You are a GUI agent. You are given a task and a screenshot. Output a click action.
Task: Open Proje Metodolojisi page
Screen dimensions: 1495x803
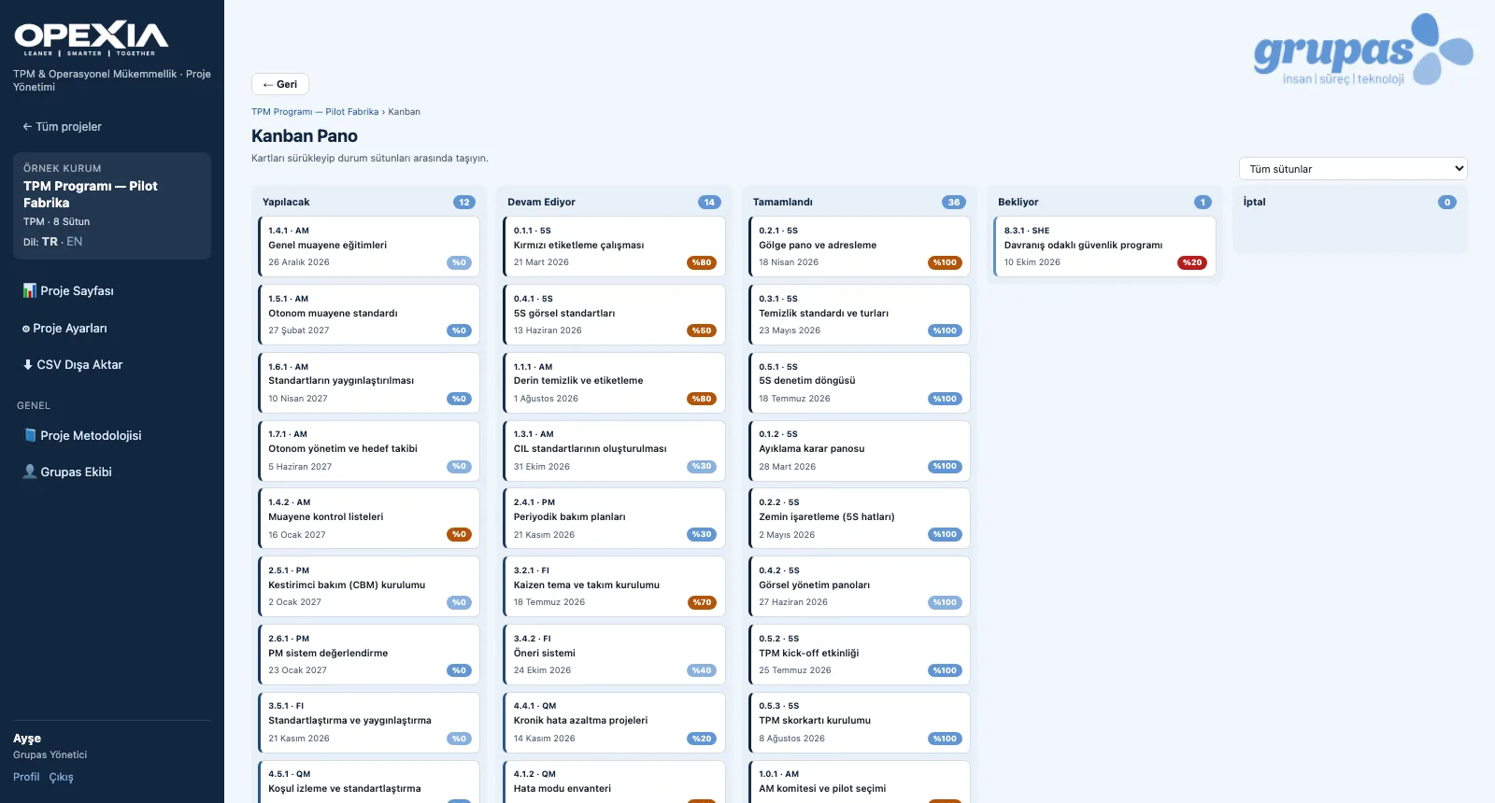(82, 436)
